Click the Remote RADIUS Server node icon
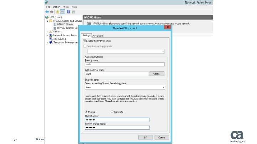The height and width of the screenshot is (144, 257). pos(55,28)
